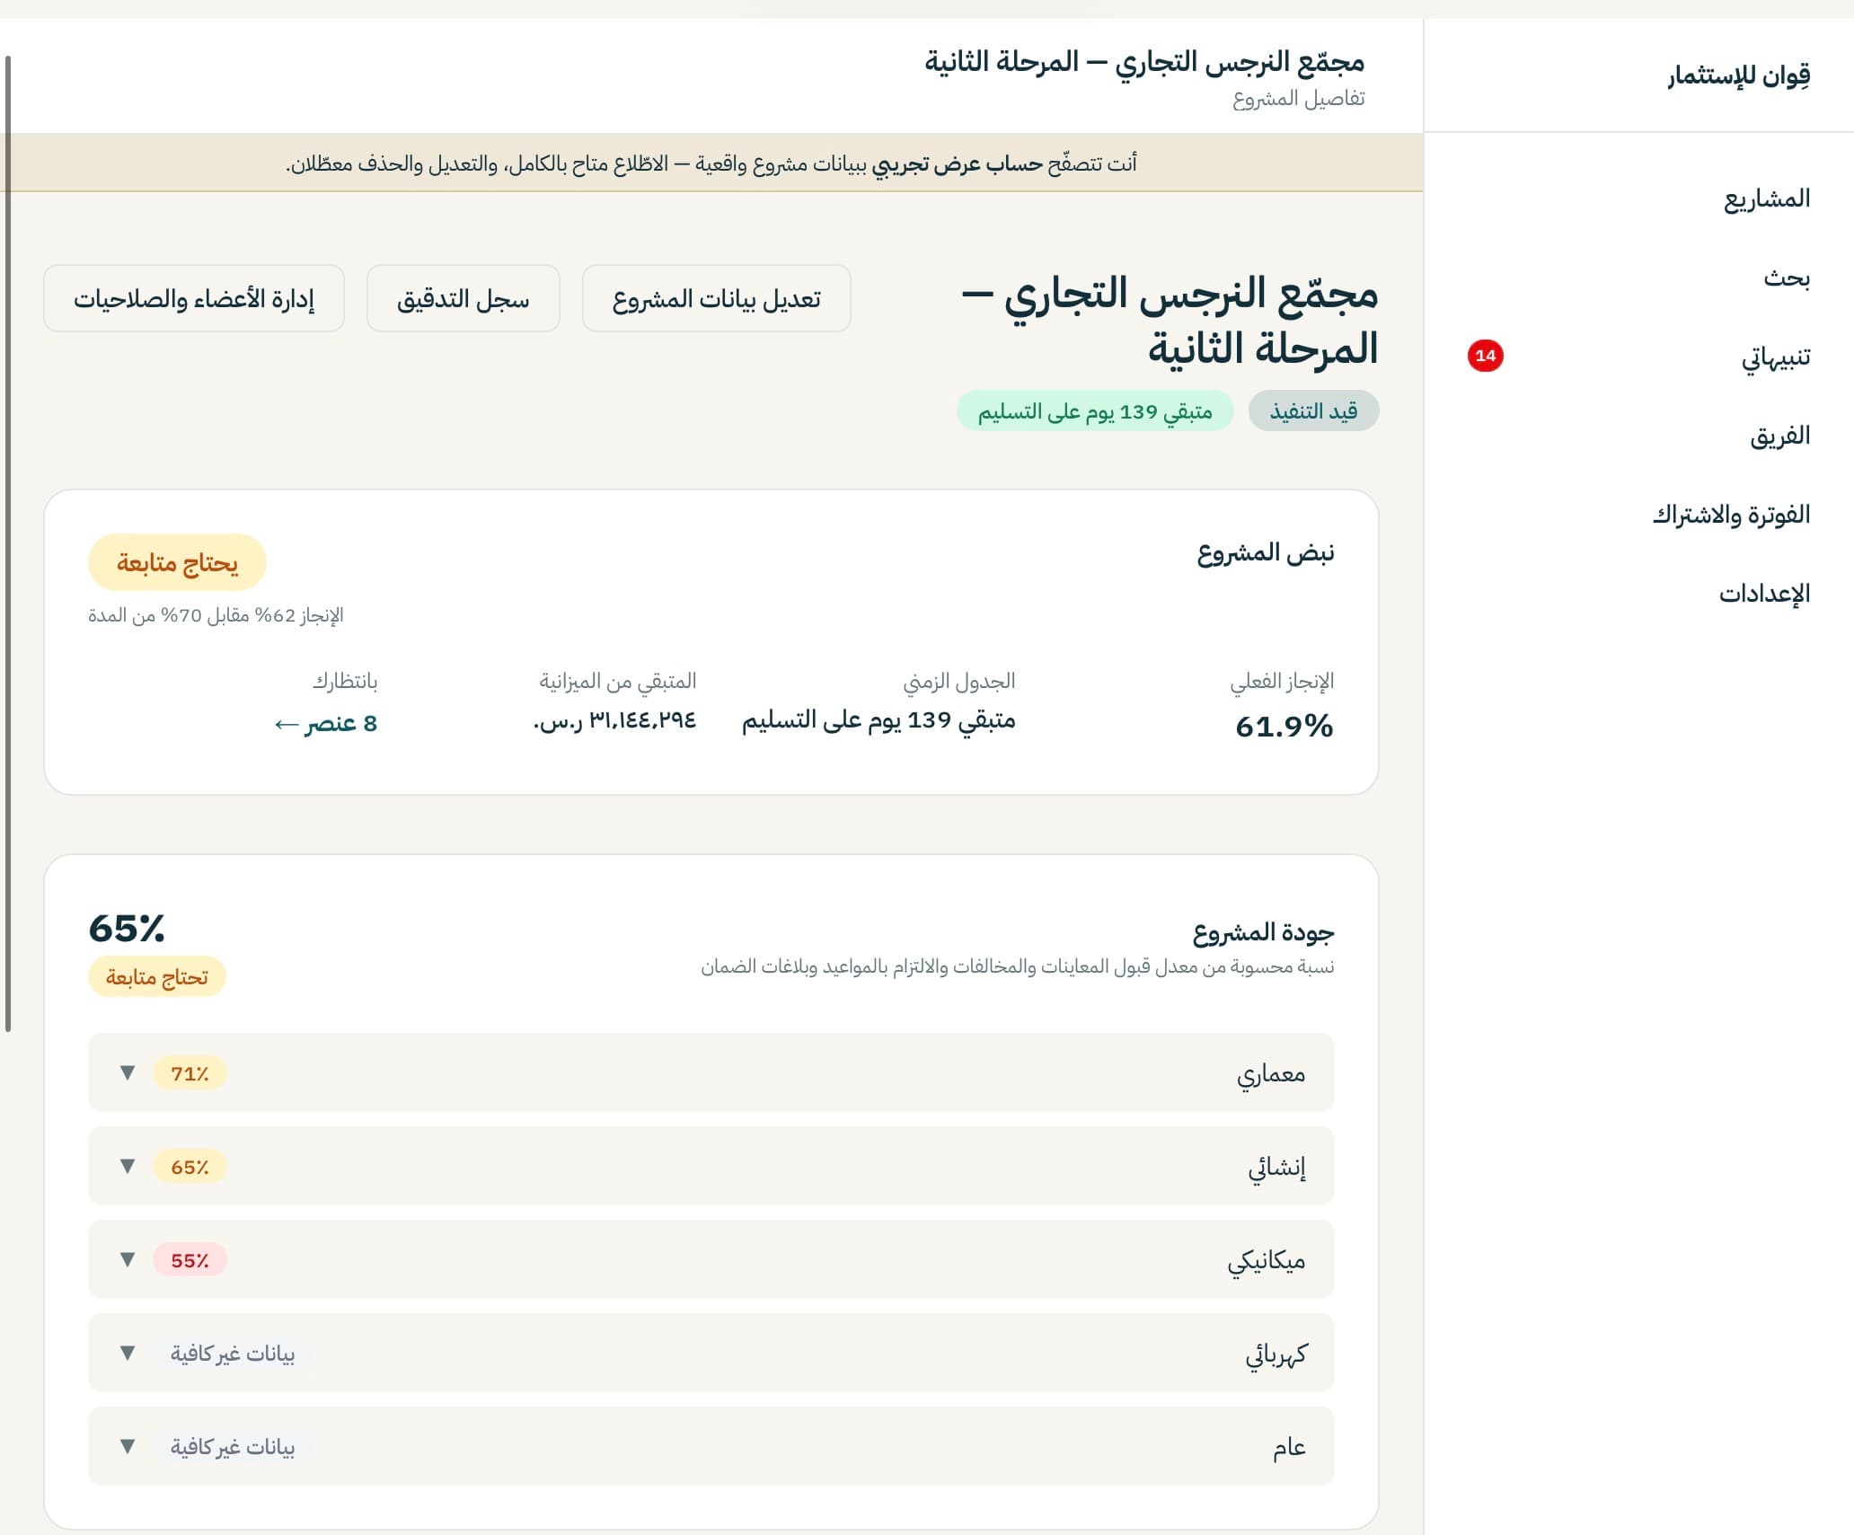The width and height of the screenshot is (1854, 1535).
Task: Click يحتاج متابعة badge in نبض المشروع
Action: [177, 563]
